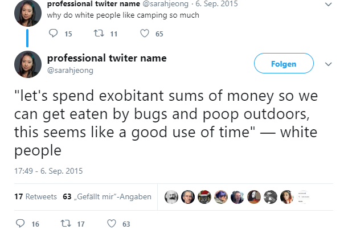Open the 17:49 - 6. Sep. 2015 timestamp
This screenshot has height=242, width=344.
point(48,171)
